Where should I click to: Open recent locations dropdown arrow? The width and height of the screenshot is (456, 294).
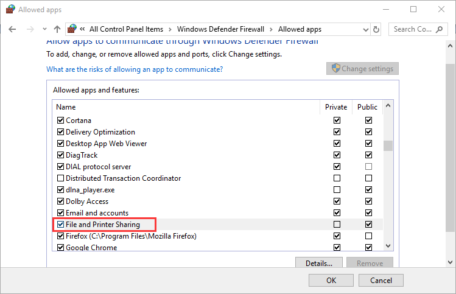[x=44, y=29]
